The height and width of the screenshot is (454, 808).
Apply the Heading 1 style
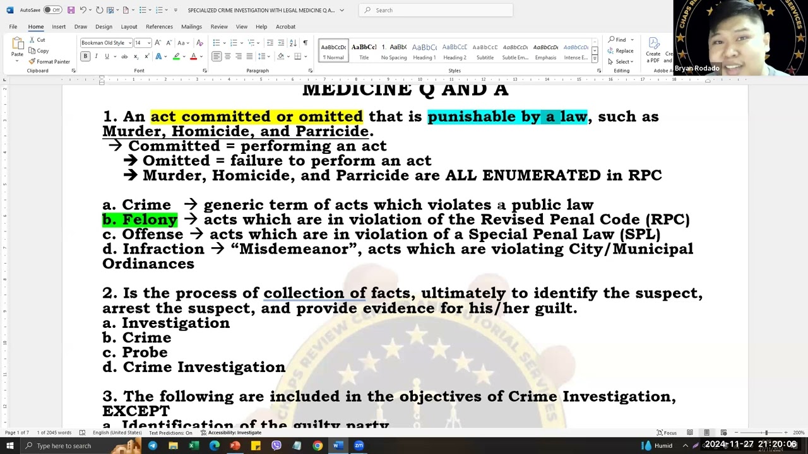(x=424, y=51)
